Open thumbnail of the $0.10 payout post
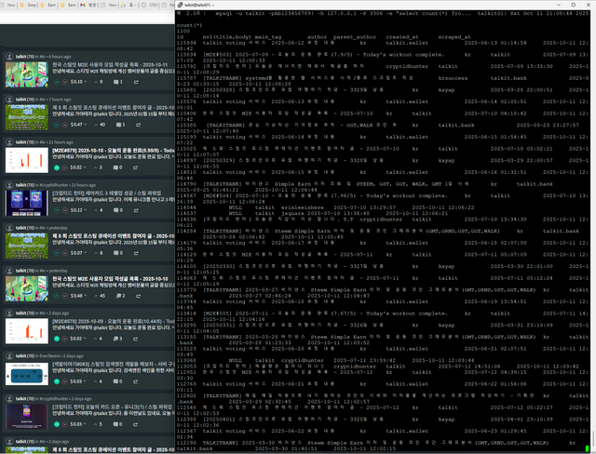 pos(27,74)
